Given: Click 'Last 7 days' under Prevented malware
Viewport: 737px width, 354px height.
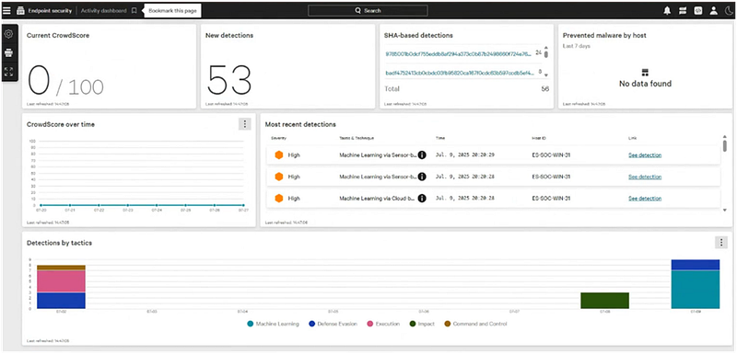Looking at the screenshot, I should (577, 46).
